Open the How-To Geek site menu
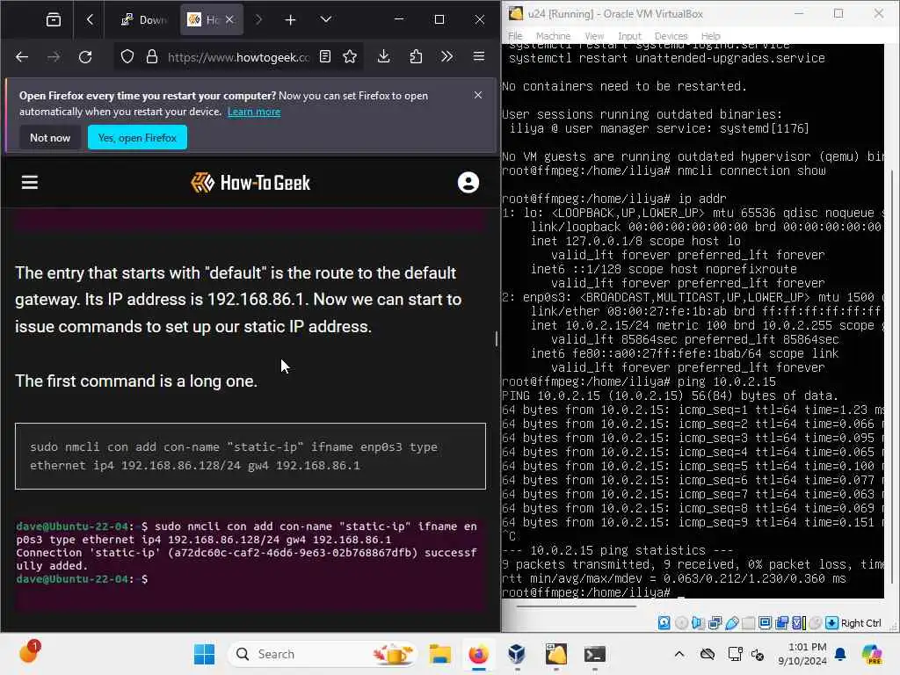This screenshot has width=900, height=675. point(30,183)
